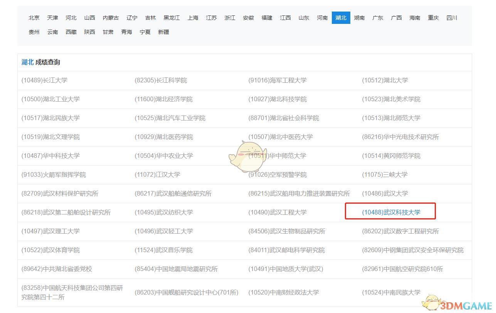Open the 贵州 province tab
The width and height of the screenshot is (496, 313).
(x=34, y=32)
